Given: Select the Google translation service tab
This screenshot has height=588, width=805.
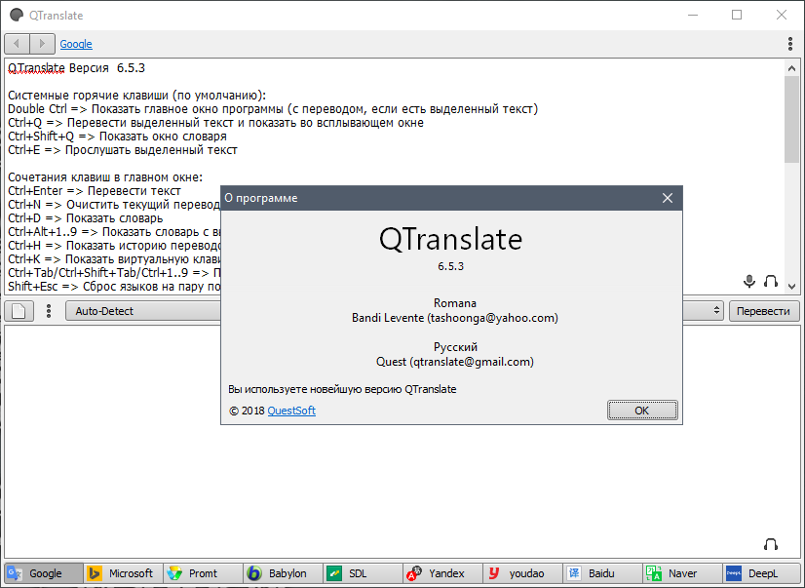Looking at the screenshot, I should (44, 573).
